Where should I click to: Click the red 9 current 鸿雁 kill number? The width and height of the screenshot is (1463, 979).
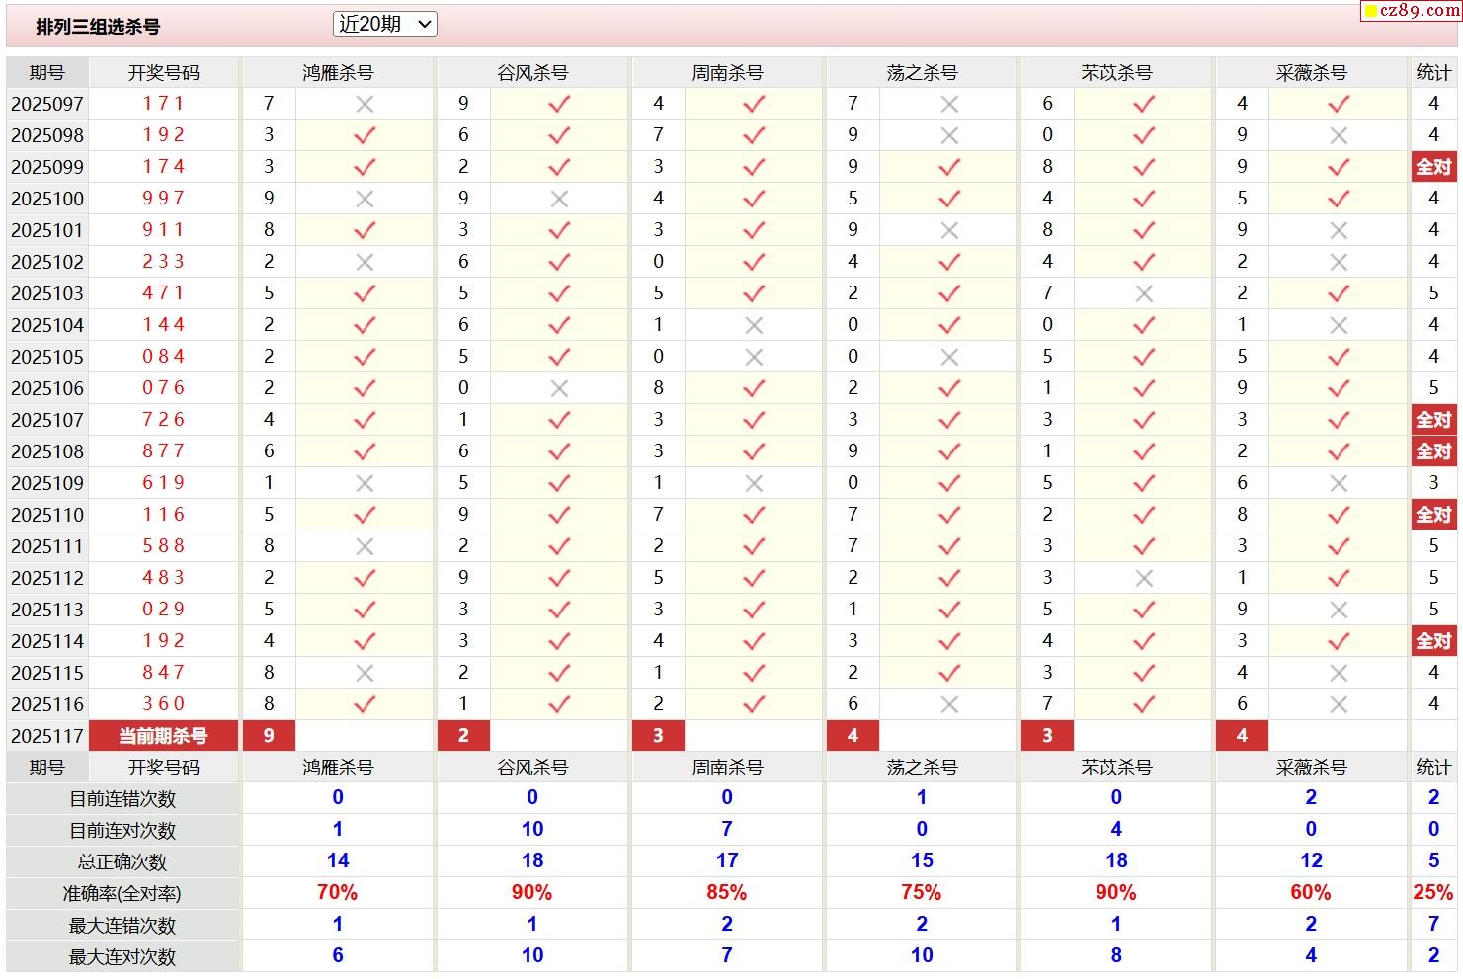point(269,736)
